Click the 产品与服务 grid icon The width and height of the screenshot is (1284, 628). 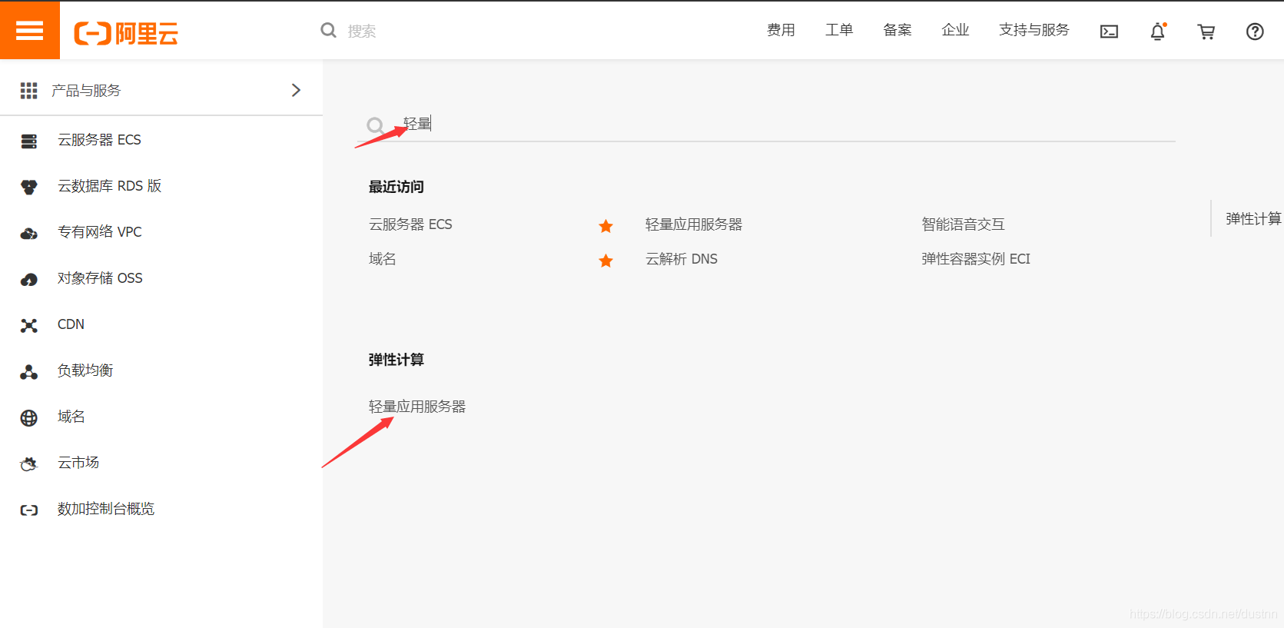pos(28,91)
